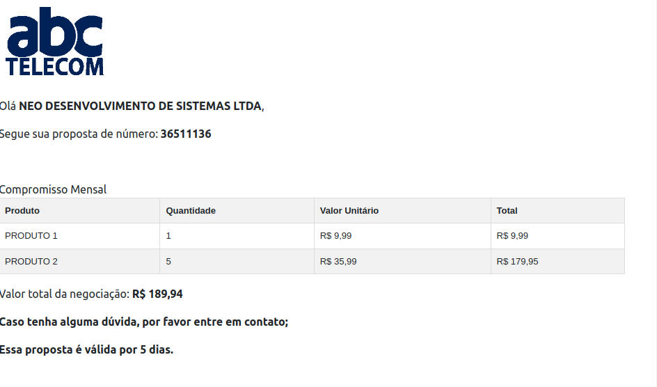Click the unit value R$ 35,99
This screenshot has width=657, height=387.
[338, 262]
